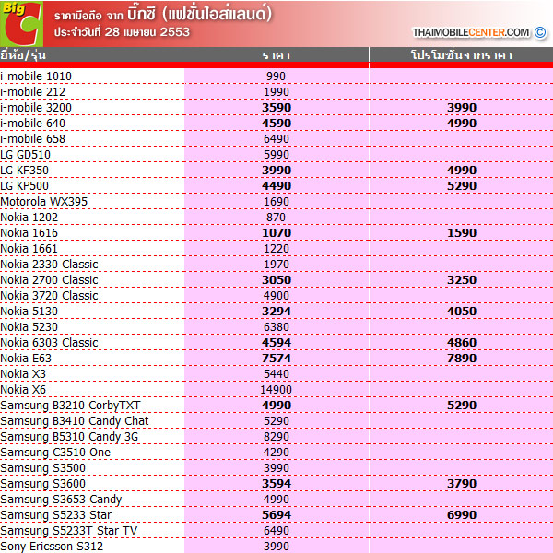Click the i-mobile 640 model name
This screenshot has height=553, width=553.
point(33,124)
